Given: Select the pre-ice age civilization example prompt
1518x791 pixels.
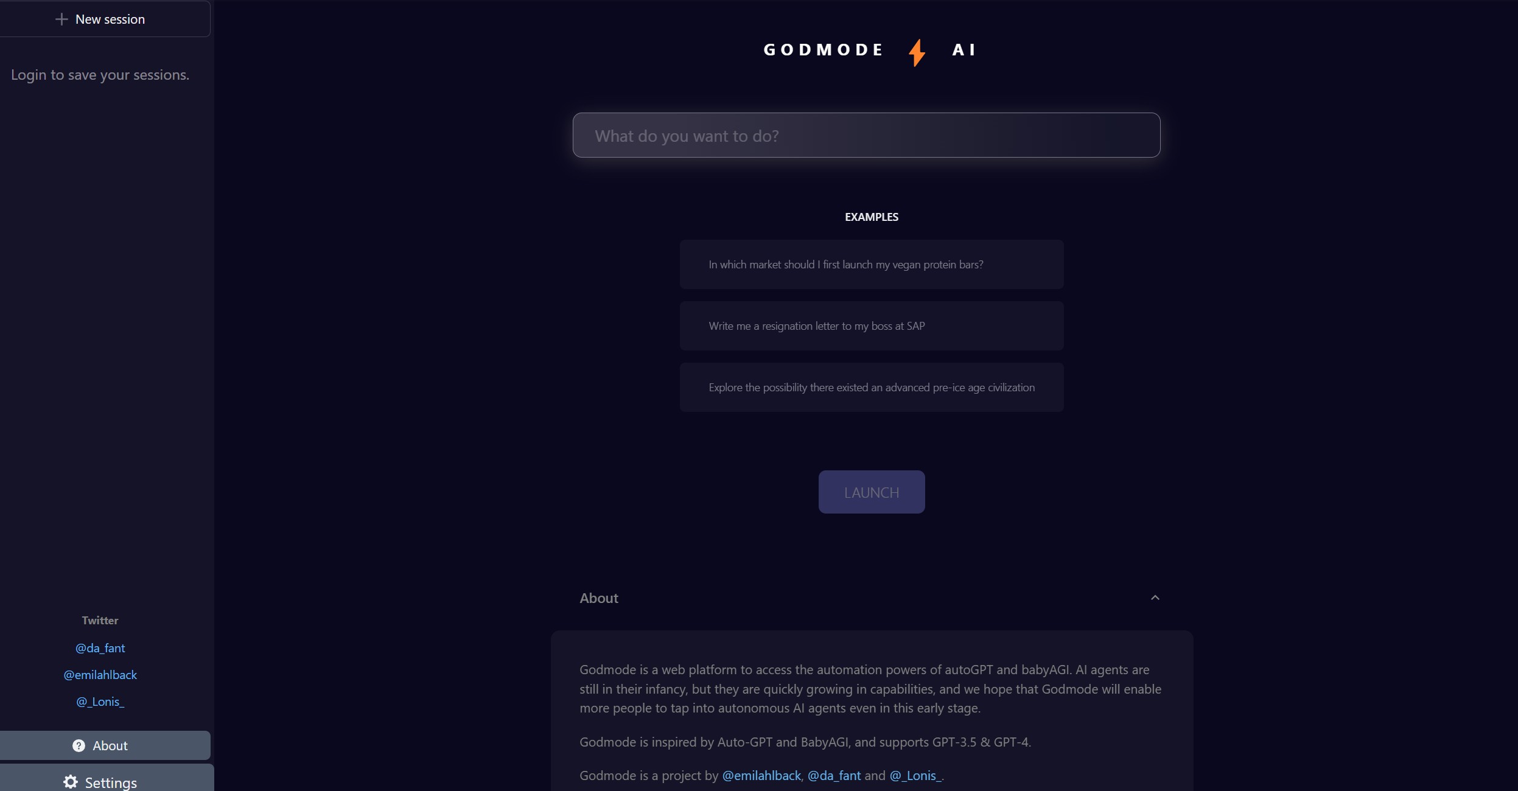Looking at the screenshot, I should (872, 388).
